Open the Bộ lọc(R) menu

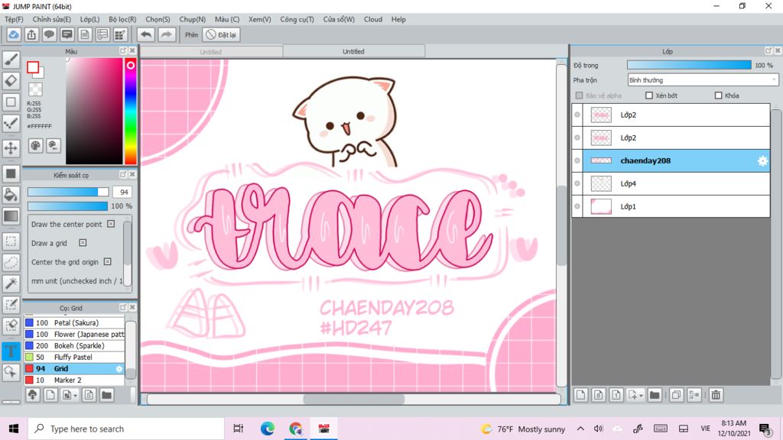(122, 19)
